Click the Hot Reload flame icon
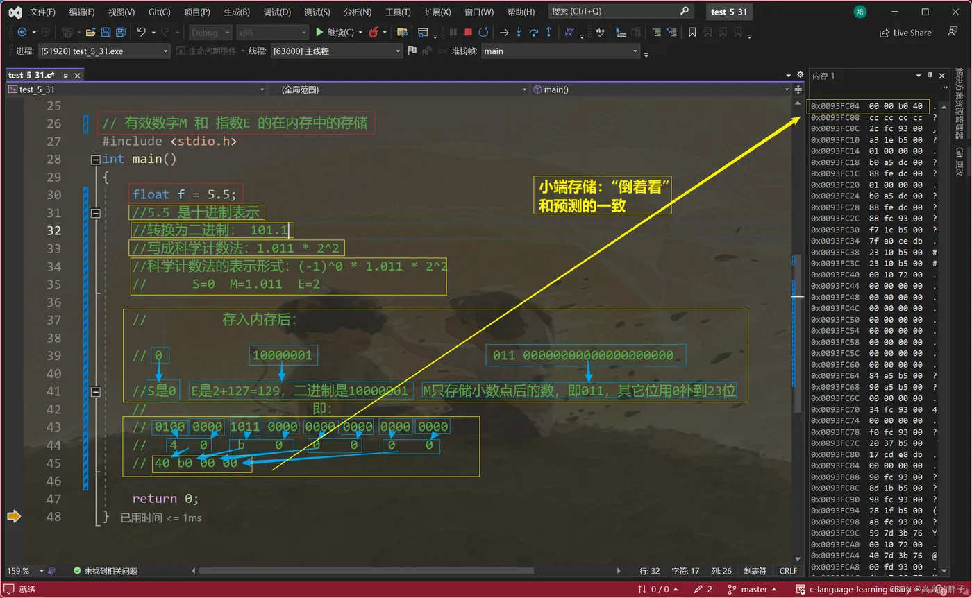 click(x=374, y=32)
